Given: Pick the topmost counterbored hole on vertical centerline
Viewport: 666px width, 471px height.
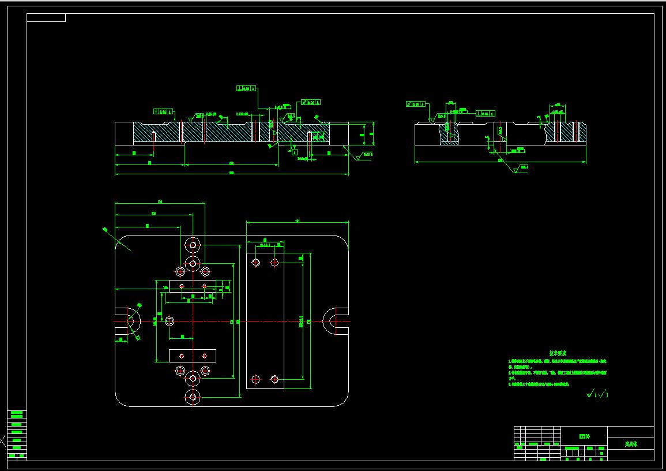Looking at the screenshot, I should [193, 245].
